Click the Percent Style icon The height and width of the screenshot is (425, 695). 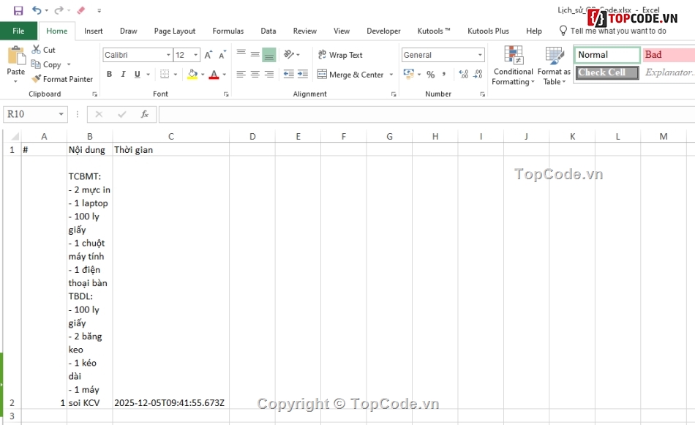click(430, 75)
